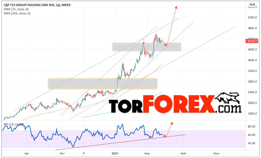Click the 4000.0 price axis value
Screen dimensions: 261x158
(x=252, y=49)
